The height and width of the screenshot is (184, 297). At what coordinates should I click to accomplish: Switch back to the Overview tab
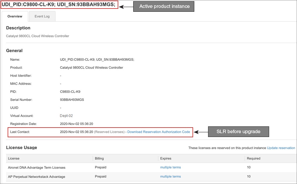coord(15,16)
